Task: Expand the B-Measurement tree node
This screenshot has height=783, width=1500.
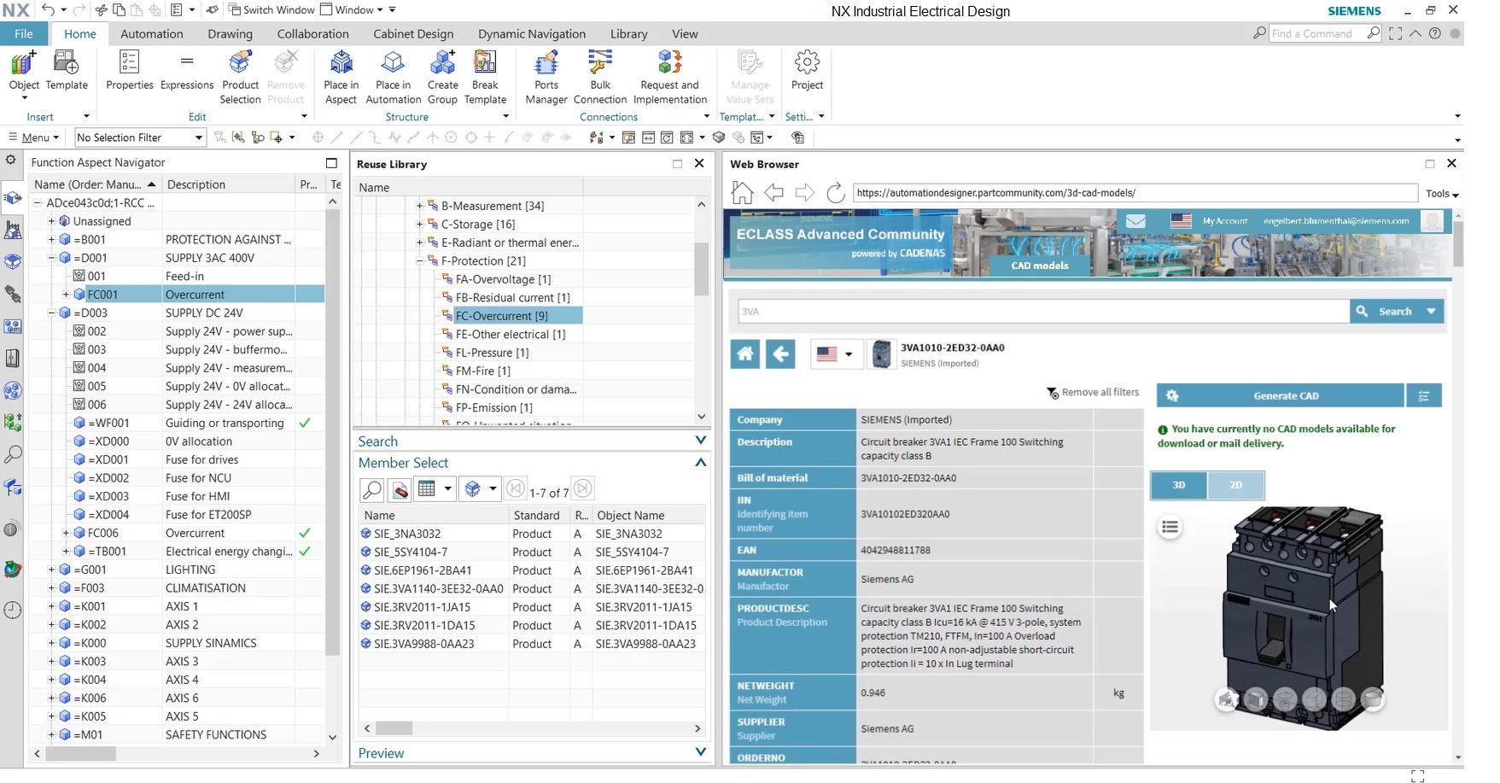Action: pos(419,206)
